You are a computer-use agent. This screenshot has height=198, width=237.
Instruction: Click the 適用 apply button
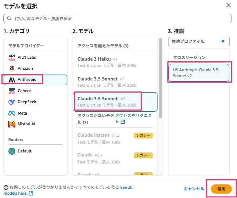[221, 189]
